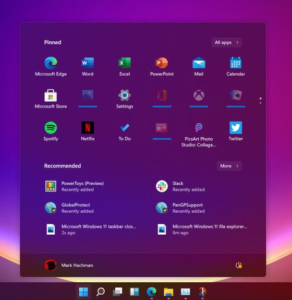The width and height of the screenshot is (292, 300).
Task: Open the performance monitor app on the taskbar
Action: (x=186, y=292)
